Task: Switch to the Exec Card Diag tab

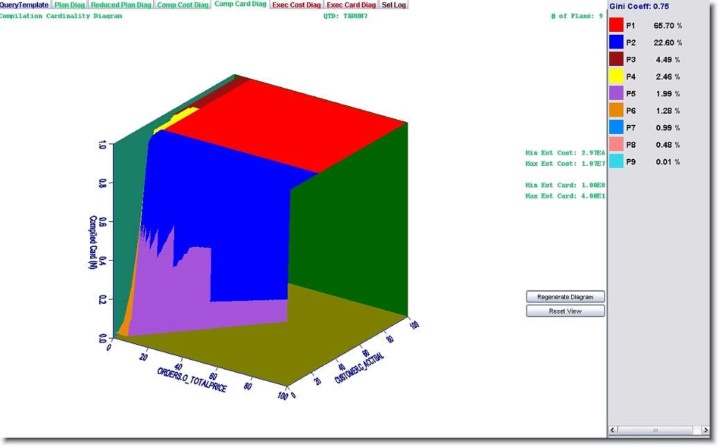Action: coord(351,5)
